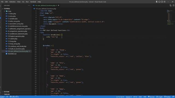This screenshot has width=175, height=98.
Task: Close the 16-user_defined_functions.php tab
Action: (x=59, y=5)
